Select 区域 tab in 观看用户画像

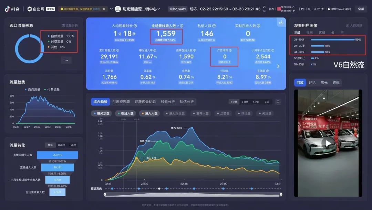tap(322, 33)
